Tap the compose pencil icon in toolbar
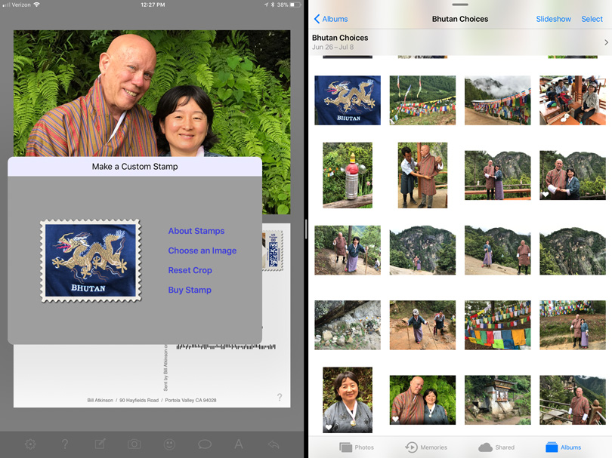The width and height of the screenshot is (612, 458). (x=100, y=444)
